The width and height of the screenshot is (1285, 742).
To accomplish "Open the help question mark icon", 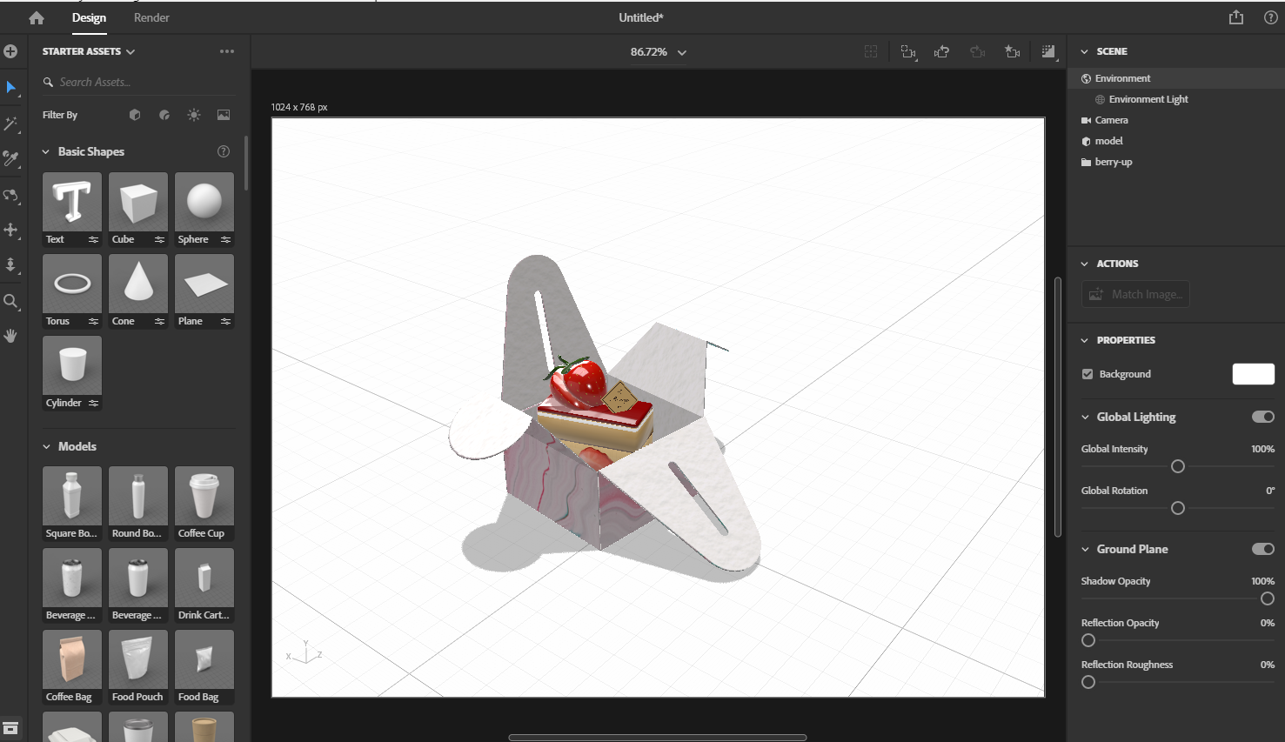I will (1271, 17).
